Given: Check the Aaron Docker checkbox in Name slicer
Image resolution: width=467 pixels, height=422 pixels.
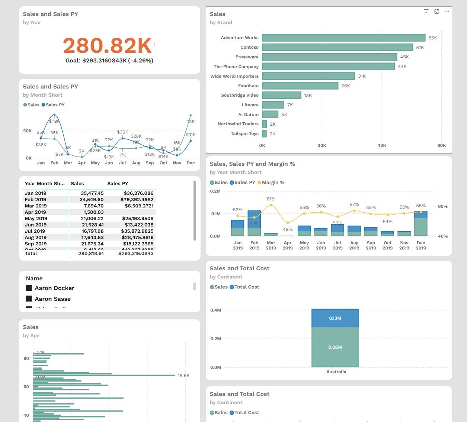Looking at the screenshot, I should click(28, 288).
